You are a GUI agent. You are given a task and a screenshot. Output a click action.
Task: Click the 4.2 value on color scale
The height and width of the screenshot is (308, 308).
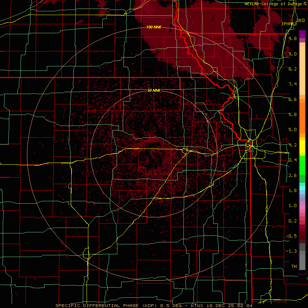[293, 145]
